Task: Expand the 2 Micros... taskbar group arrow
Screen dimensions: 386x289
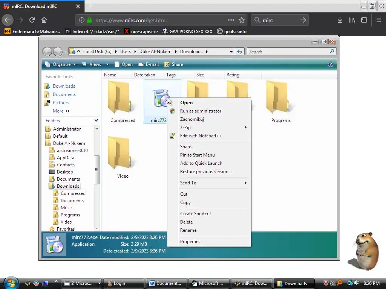Action: [100, 283]
